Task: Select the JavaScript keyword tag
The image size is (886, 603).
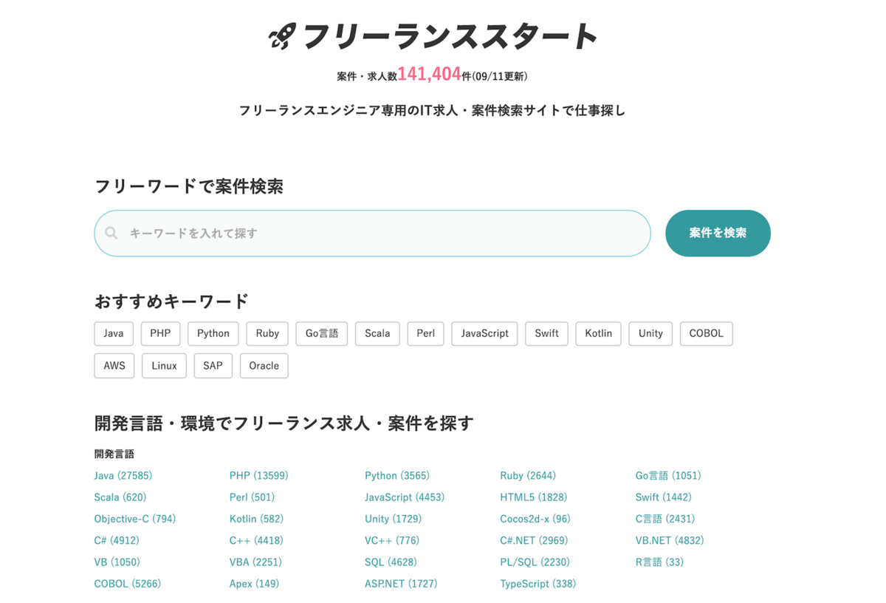Action: 485,333
